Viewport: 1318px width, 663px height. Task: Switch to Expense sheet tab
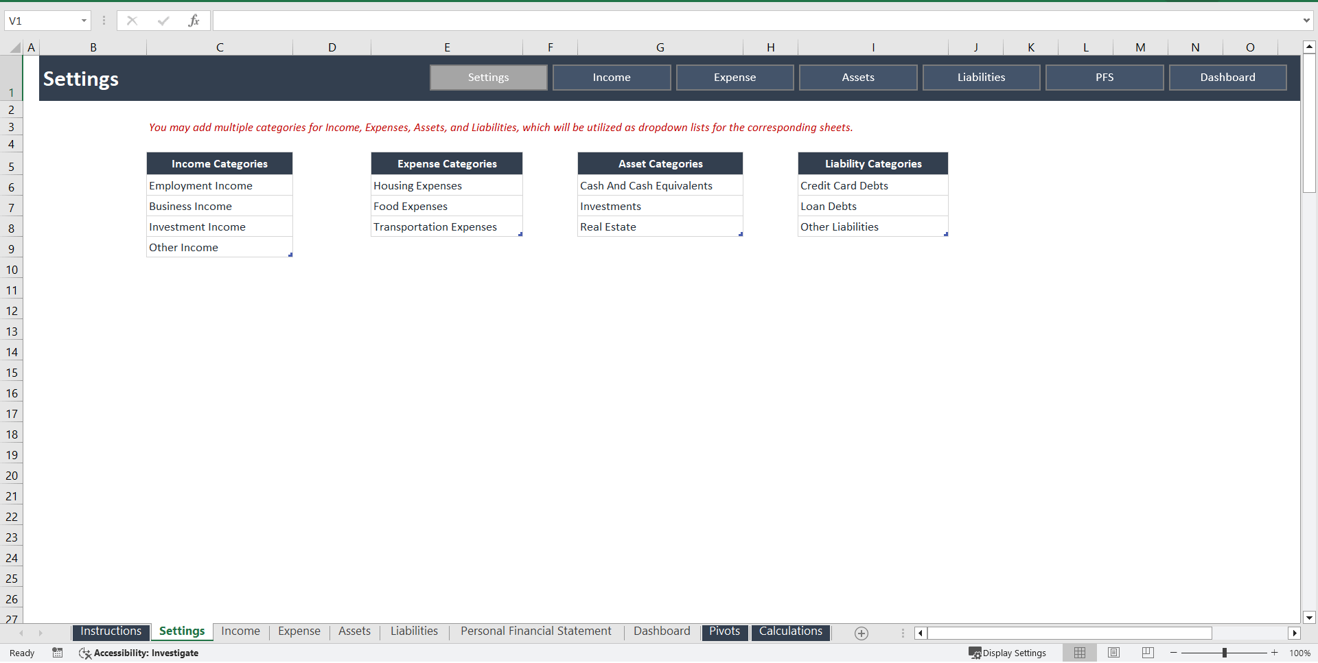[x=299, y=631]
